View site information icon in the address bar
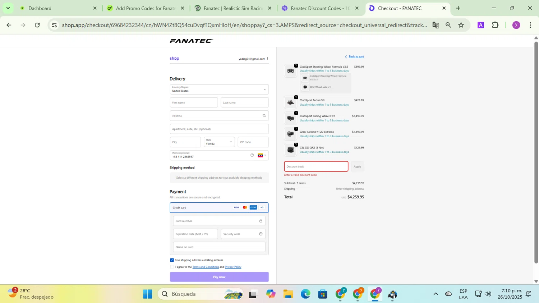 54,25
